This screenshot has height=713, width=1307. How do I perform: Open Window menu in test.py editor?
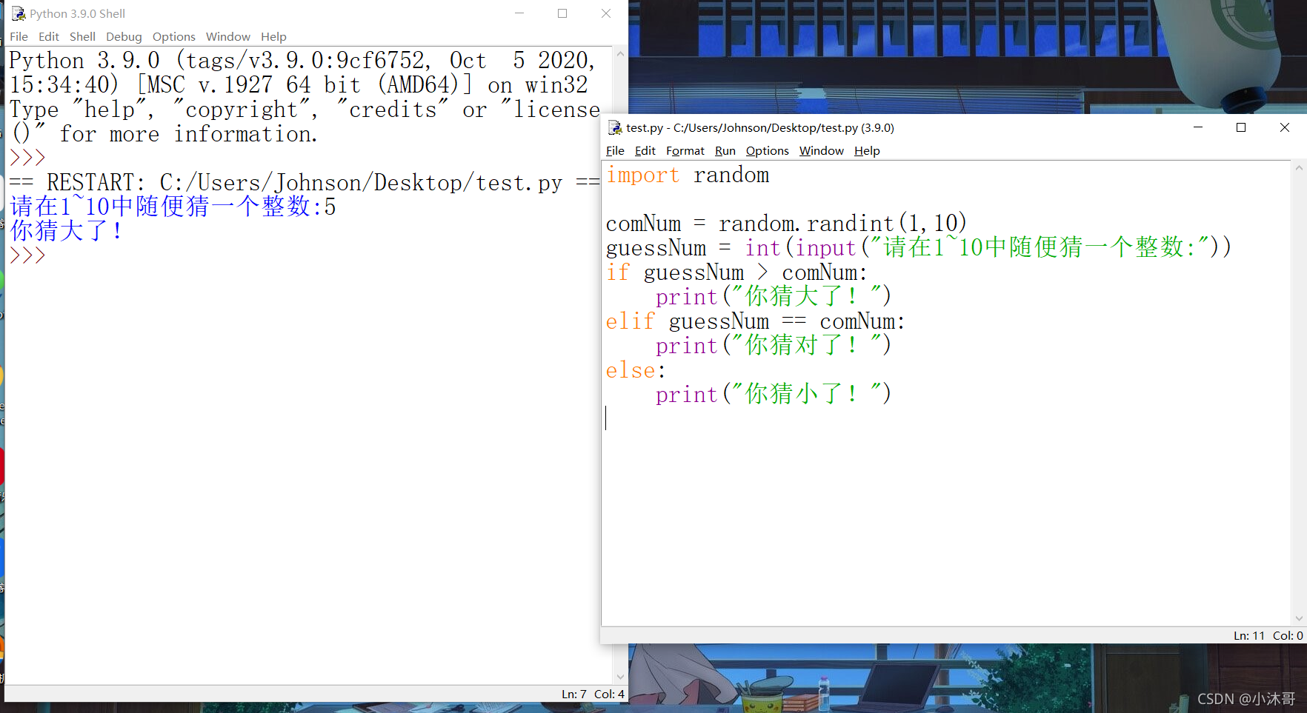(x=822, y=150)
